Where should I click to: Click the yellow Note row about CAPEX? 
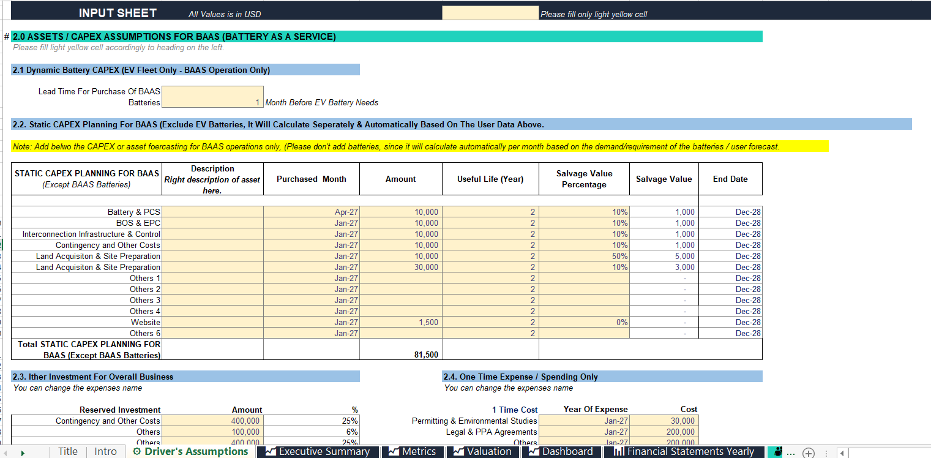tap(420, 146)
